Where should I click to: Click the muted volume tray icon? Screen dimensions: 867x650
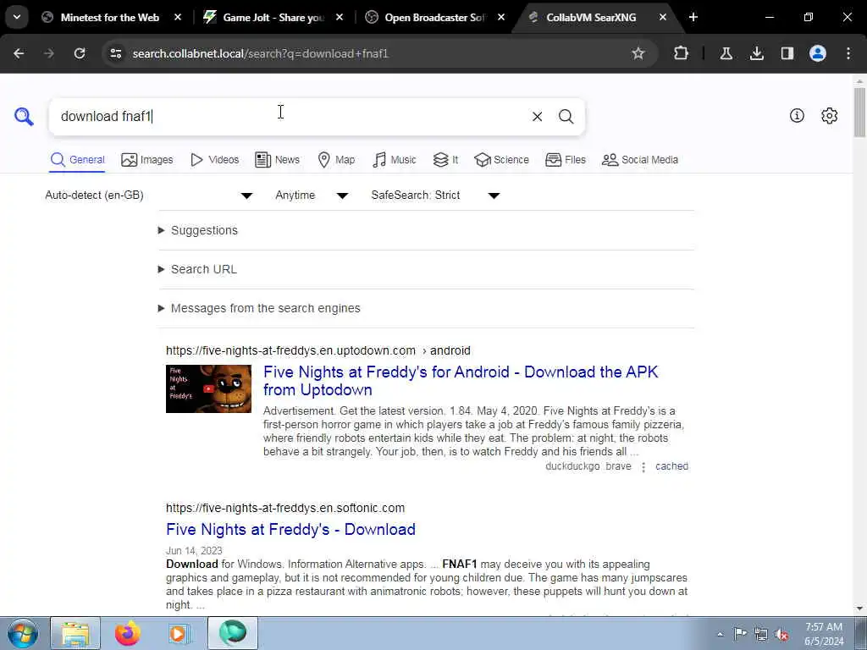coord(781,635)
